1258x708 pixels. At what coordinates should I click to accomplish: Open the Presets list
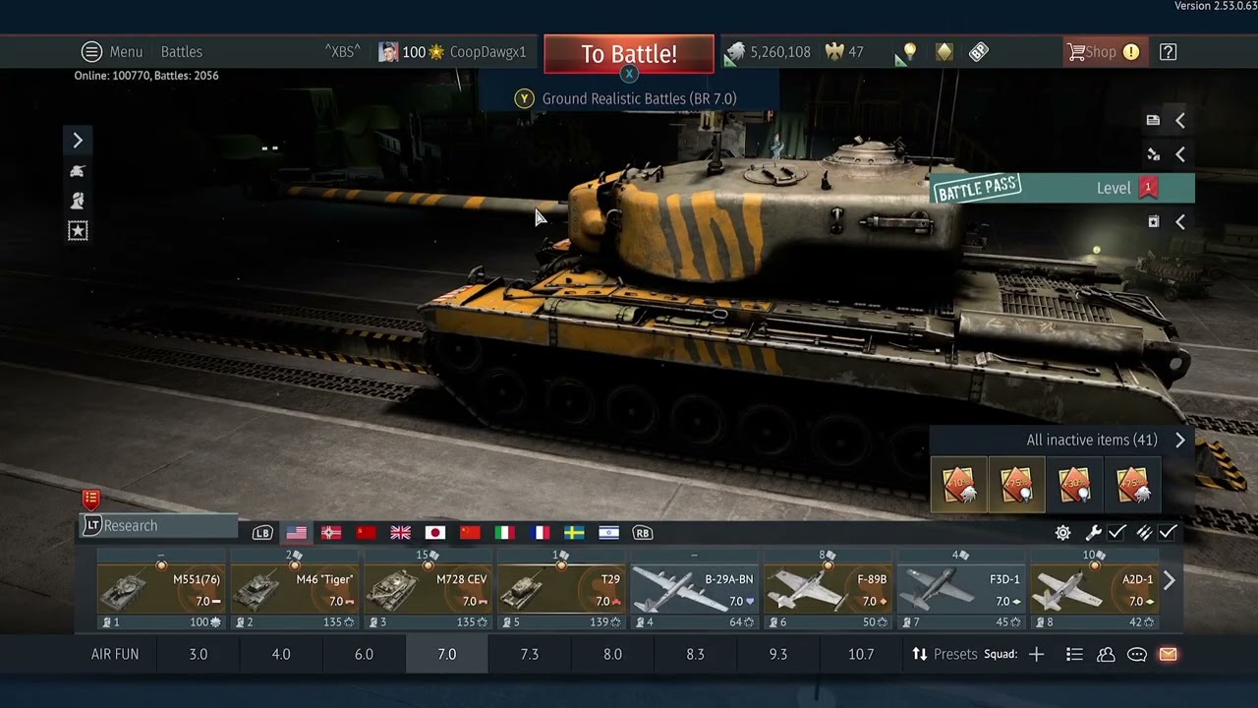pos(944,654)
